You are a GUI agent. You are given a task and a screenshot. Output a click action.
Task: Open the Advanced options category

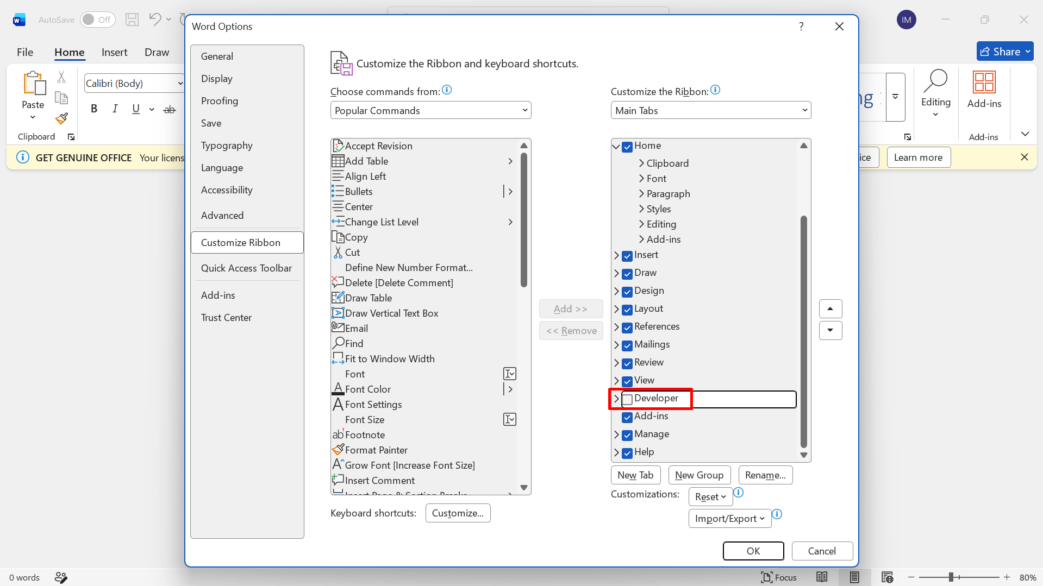tap(247, 216)
